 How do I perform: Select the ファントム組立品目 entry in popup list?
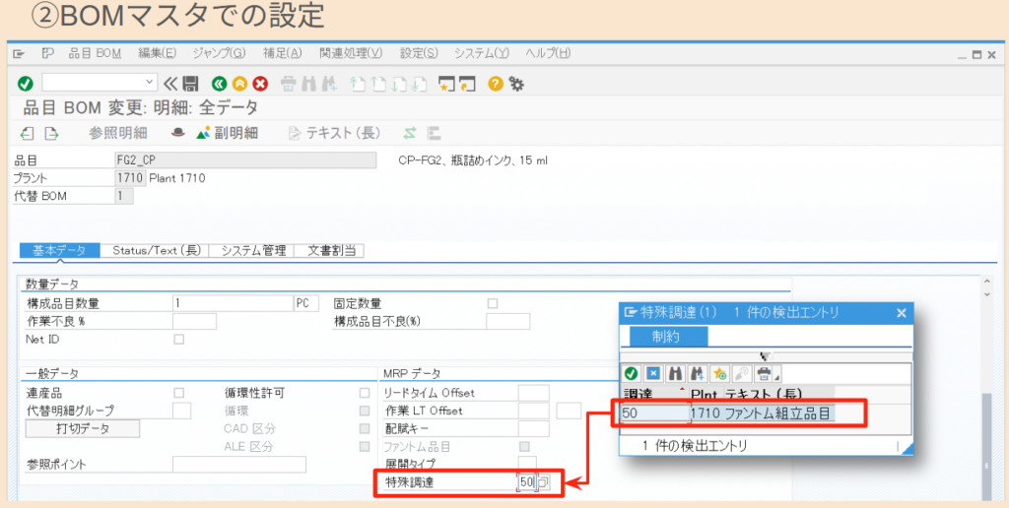coord(728,413)
